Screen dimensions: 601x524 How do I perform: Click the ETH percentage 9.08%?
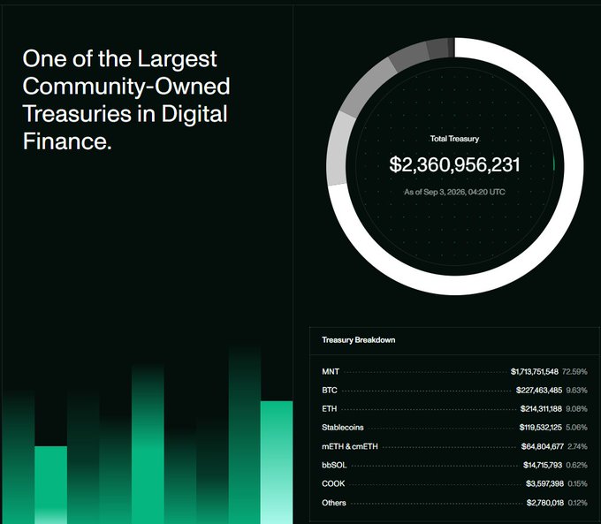(x=576, y=408)
